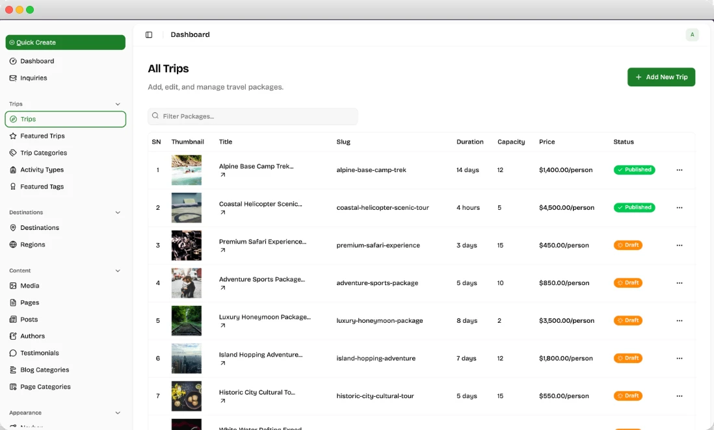
Task: Click Add New Trip button
Action: [661, 77]
